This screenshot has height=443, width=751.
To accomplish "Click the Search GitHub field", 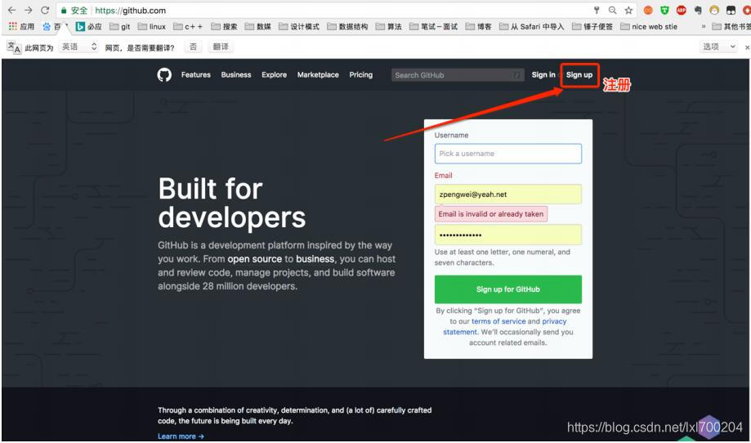I will coord(458,75).
